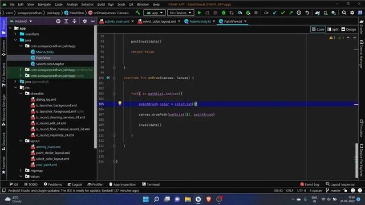The image size is (365, 205).
Task: Open Resource Manager side tool window
Action: [x=3, y=110]
